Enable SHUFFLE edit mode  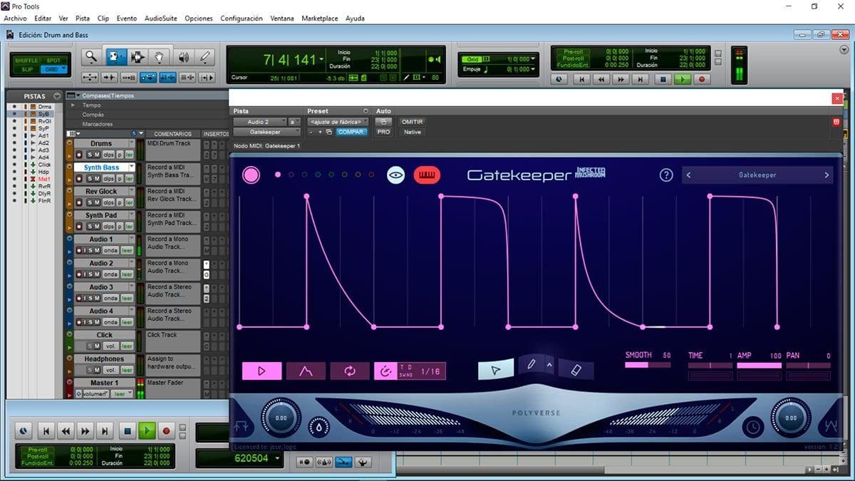point(27,61)
